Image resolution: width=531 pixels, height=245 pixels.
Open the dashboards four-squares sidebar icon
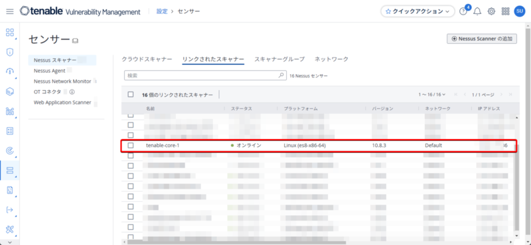click(x=10, y=33)
